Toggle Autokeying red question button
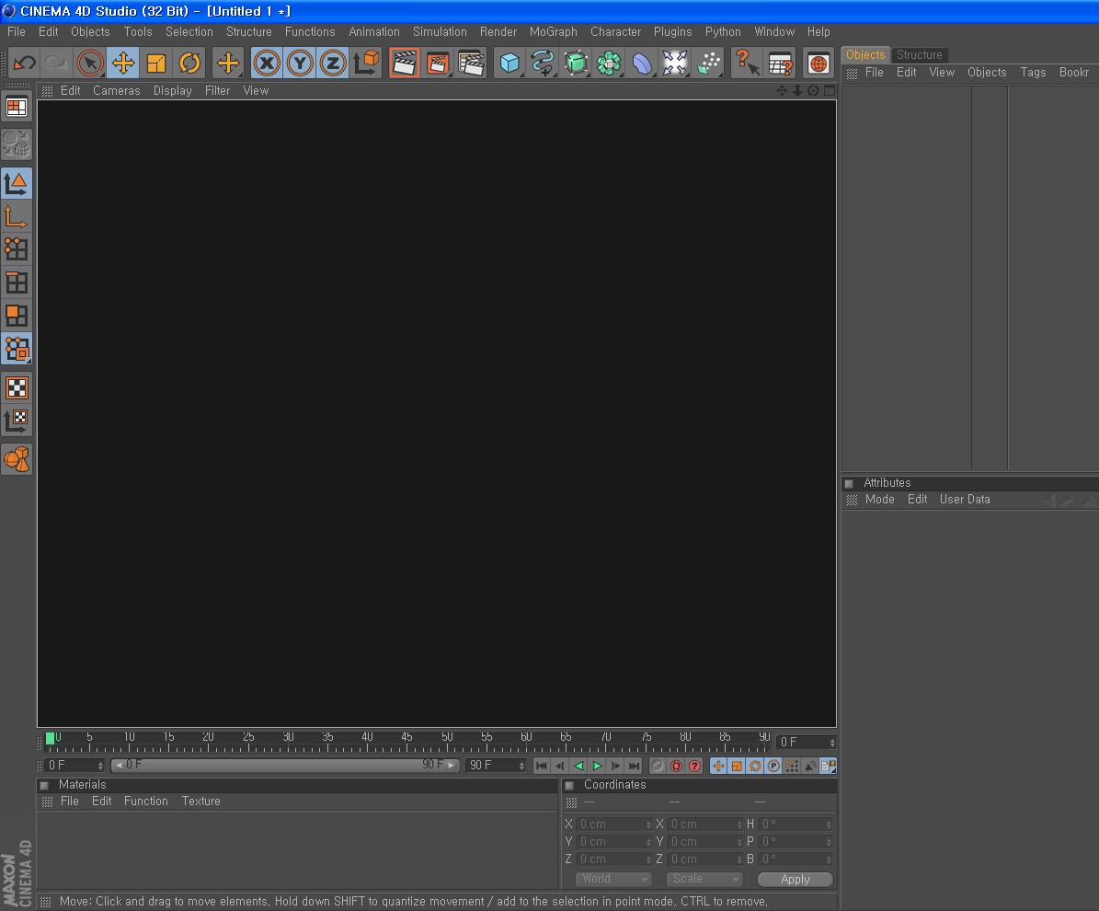 (x=694, y=766)
